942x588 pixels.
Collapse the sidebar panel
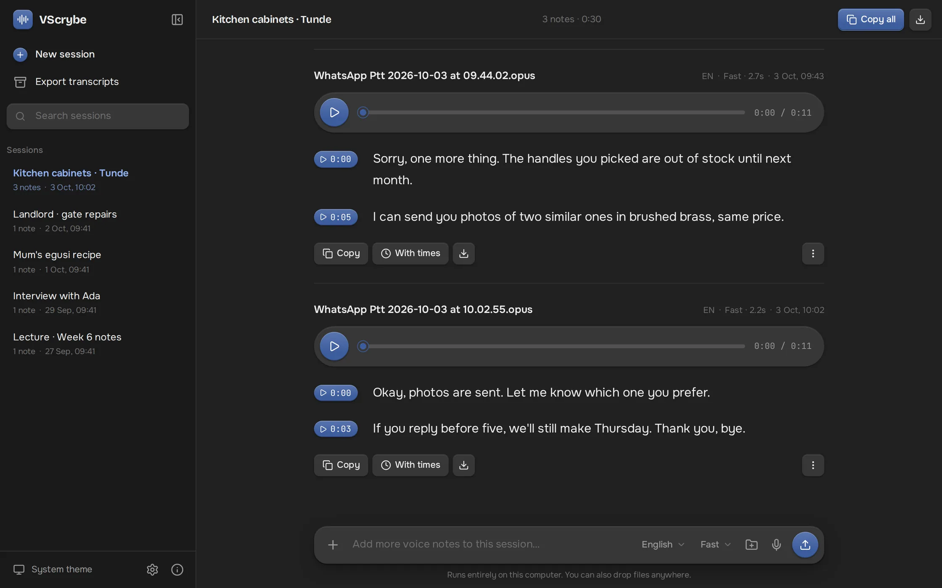(177, 19)
